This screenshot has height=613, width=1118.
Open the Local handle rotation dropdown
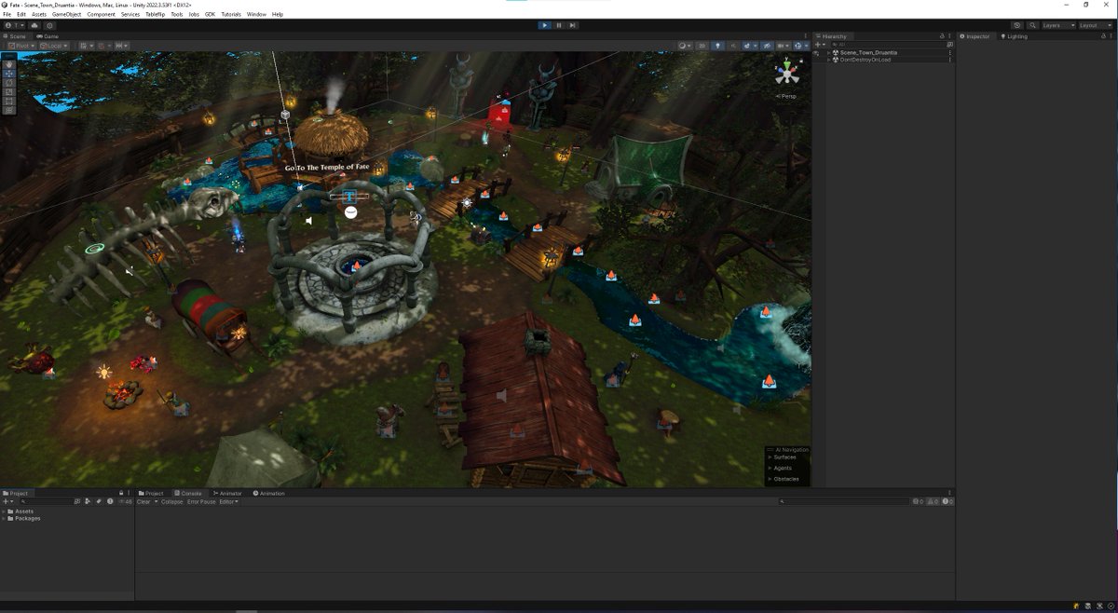point(54,45)
